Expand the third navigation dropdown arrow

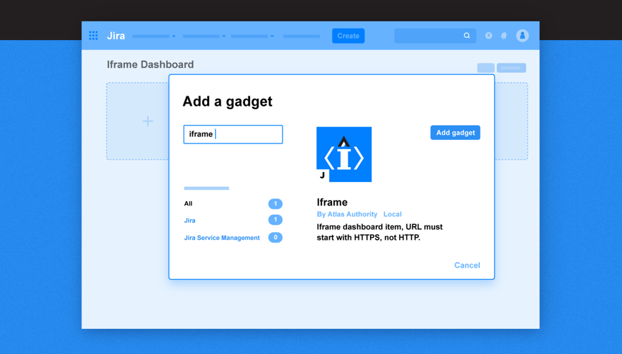coord(272,36)
